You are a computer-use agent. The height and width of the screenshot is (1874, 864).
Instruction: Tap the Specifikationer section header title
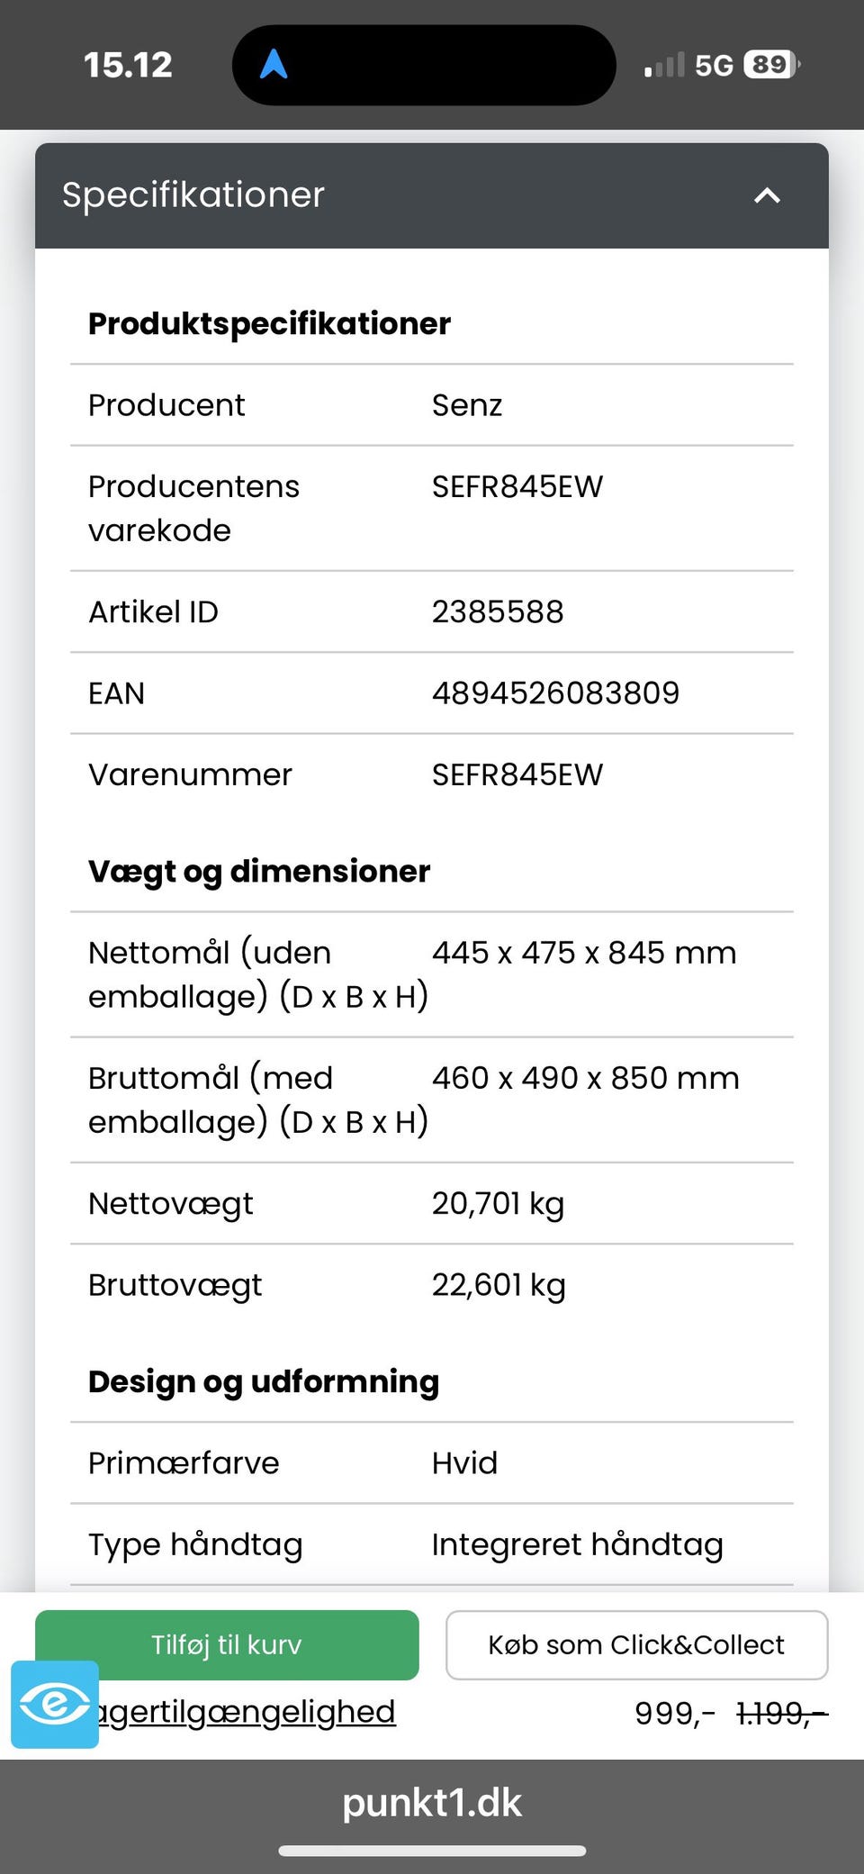193,195
